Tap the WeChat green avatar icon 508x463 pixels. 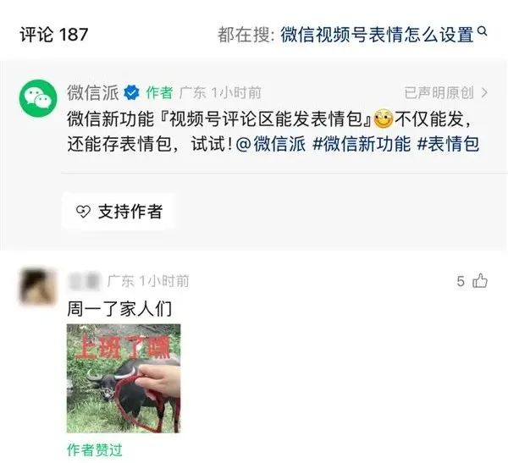pos(38,98)
